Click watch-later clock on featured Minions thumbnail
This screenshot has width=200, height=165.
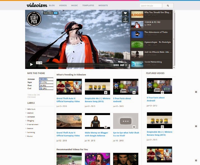click(x=162, y=127)
